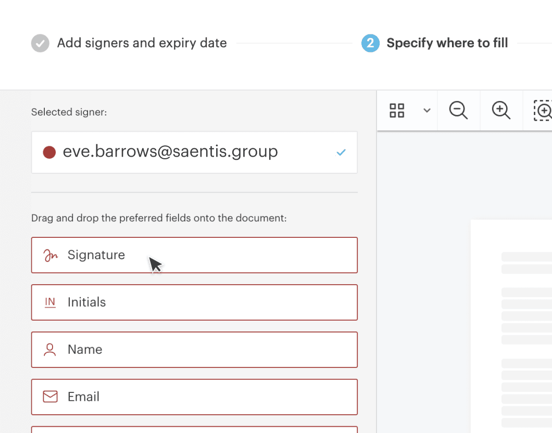Toggle the checkmark on the selected signer
Image resolution: width=552 pixels, height=433 pixels.
(x=341, y=152)
